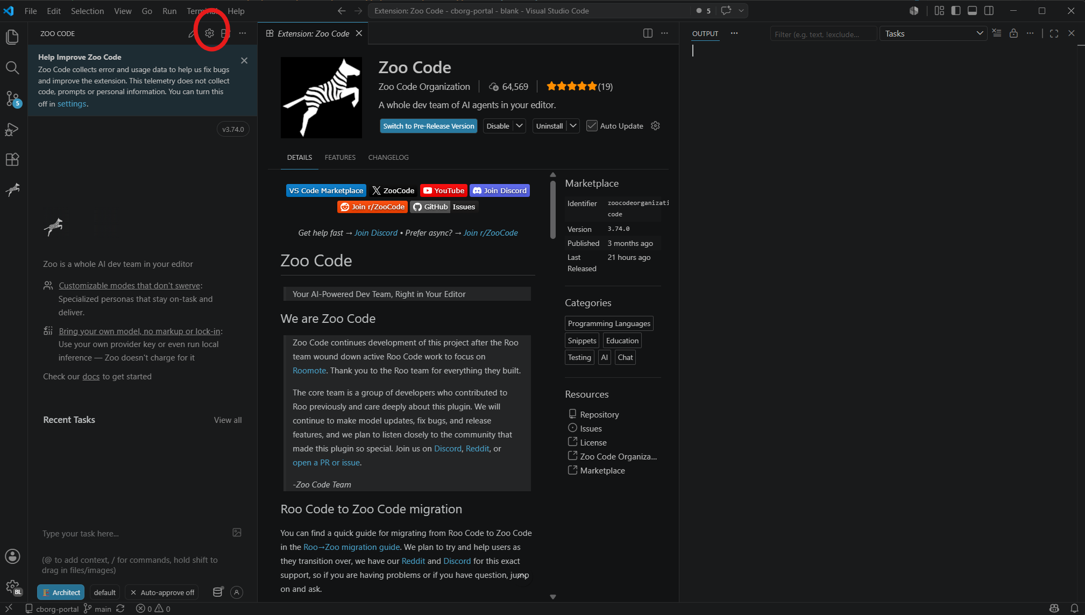Click the database icon beside Auto-approve
Image resolution: width=1085 pixels, height=615 pixels.
click(218, 592)
